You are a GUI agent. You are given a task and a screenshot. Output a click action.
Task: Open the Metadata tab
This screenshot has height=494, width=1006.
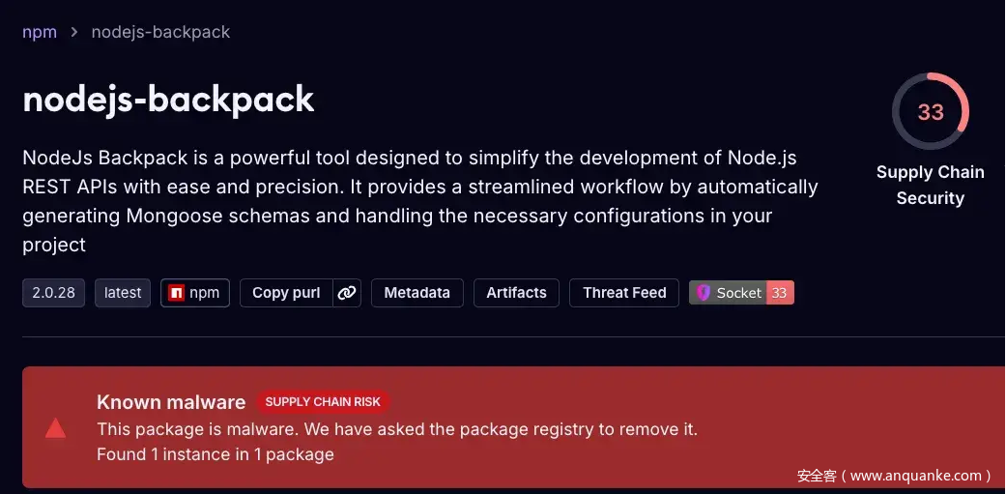[x=417, y=293]
